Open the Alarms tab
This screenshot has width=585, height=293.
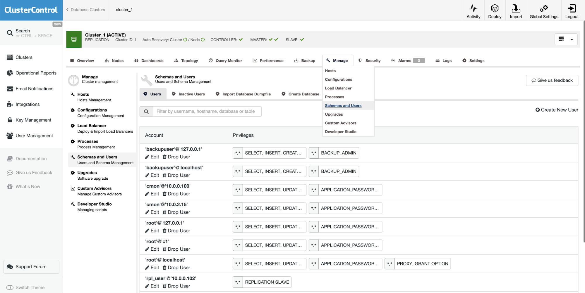[408, 60]
